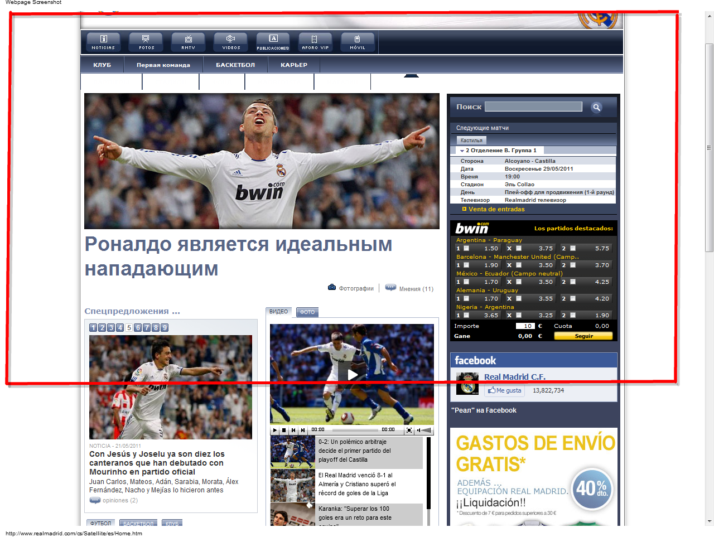Switch to the ВИДЕО tab

click(x=279, y=312)
